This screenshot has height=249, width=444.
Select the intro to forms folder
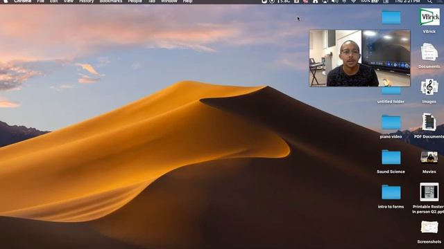click(x=391, y=192)
